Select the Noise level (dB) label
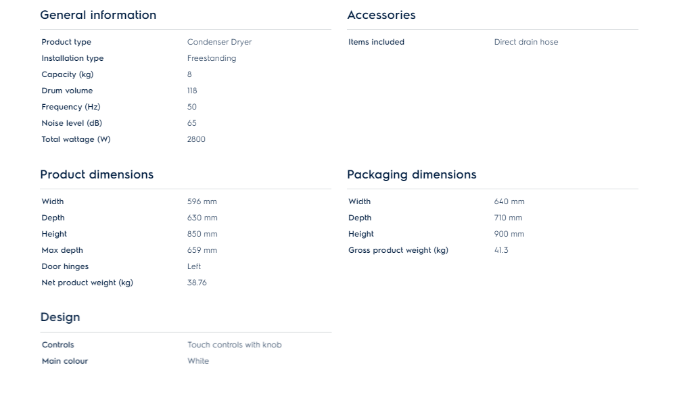Image resolution: width=677 pixels, height=409 pixels. click(x=72, y=123)
